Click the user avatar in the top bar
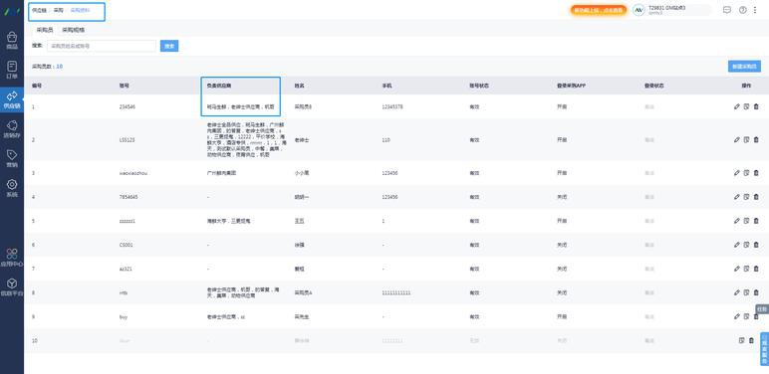 click(x=639, y=10)
